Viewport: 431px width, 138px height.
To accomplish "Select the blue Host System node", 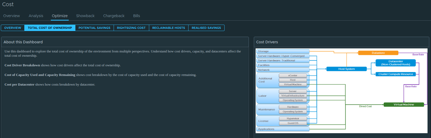I will pyautogui.click(x=347, y=69).
